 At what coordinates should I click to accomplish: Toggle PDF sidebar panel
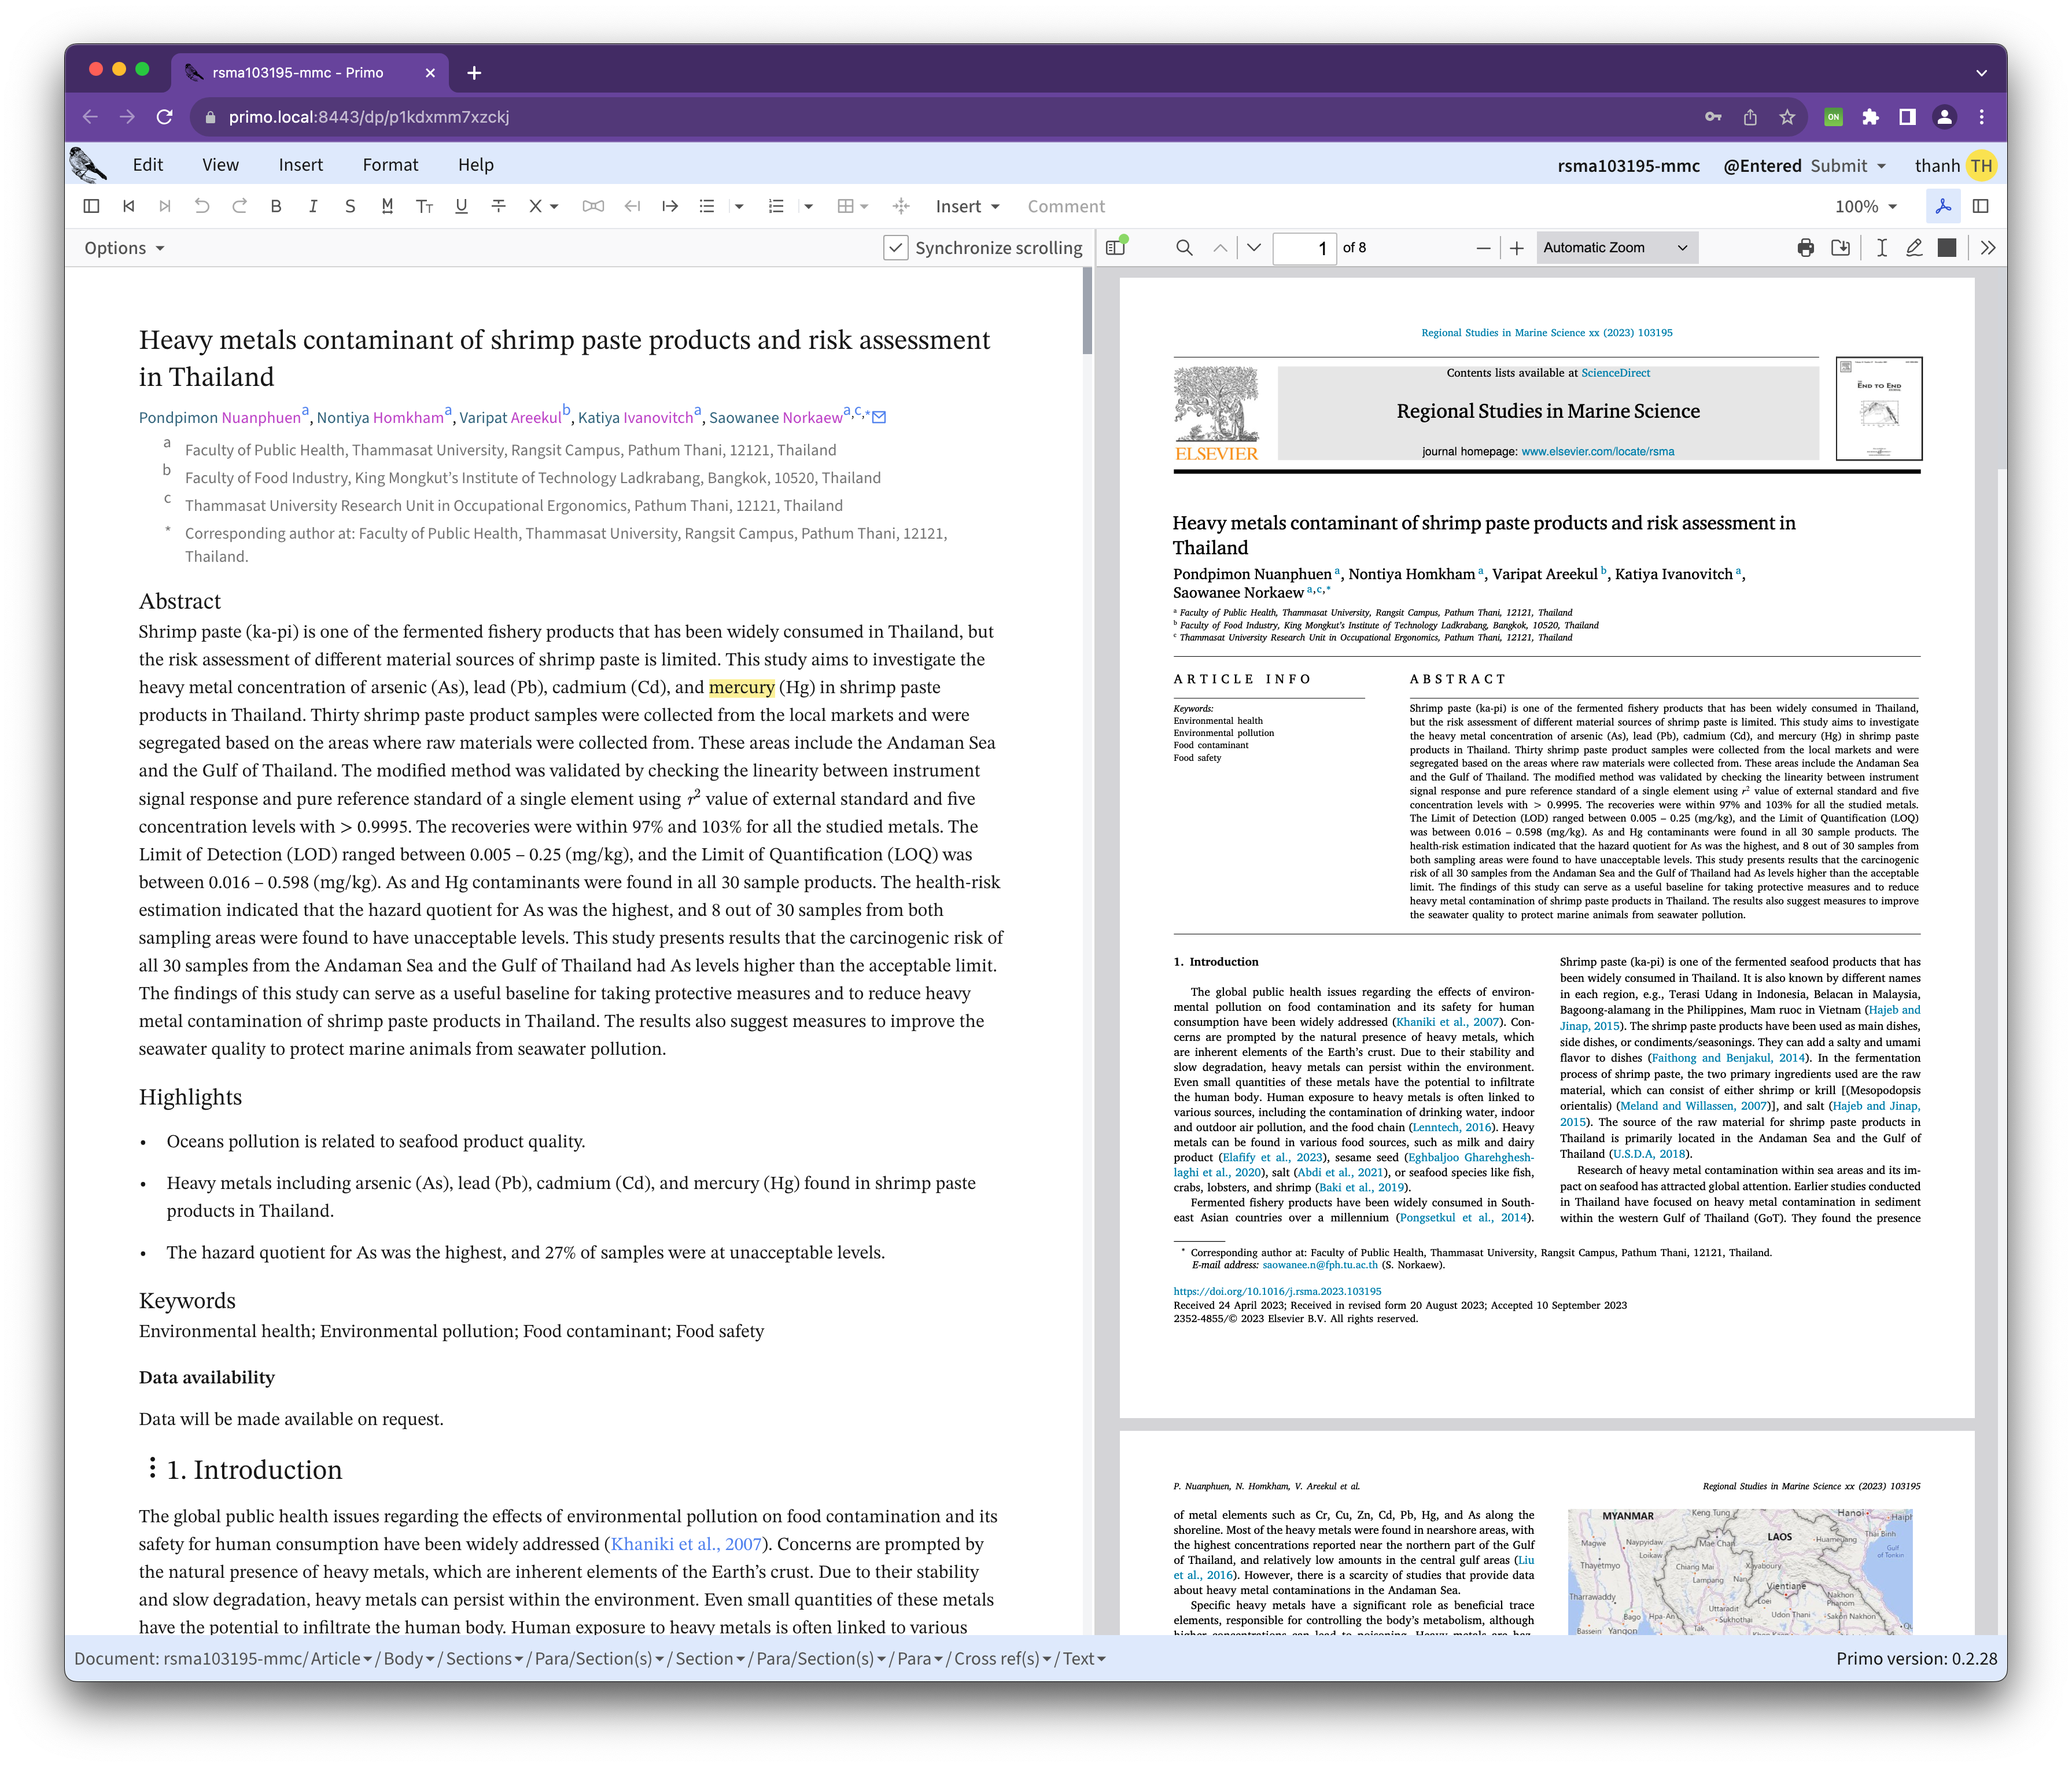click(x=1116, y=248)
